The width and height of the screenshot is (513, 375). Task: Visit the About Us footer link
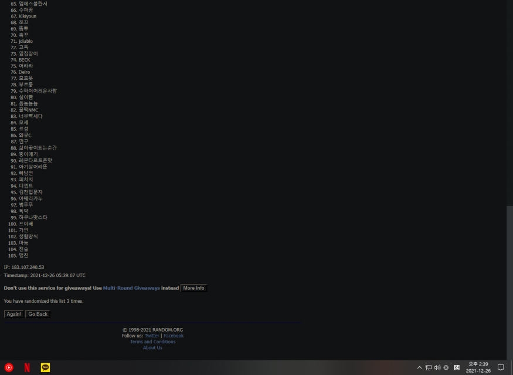pyautogui.click(x=152, y=348)
